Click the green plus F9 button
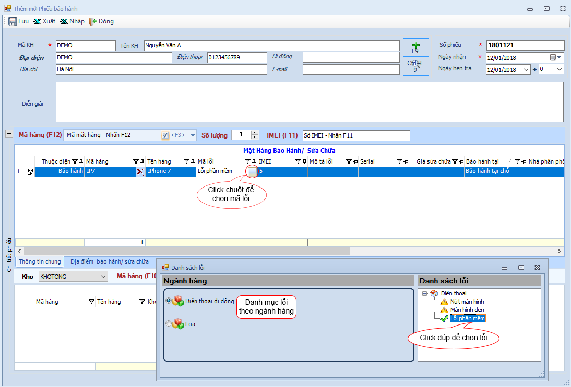The image size is (571, 387). (x=415, y=47)
